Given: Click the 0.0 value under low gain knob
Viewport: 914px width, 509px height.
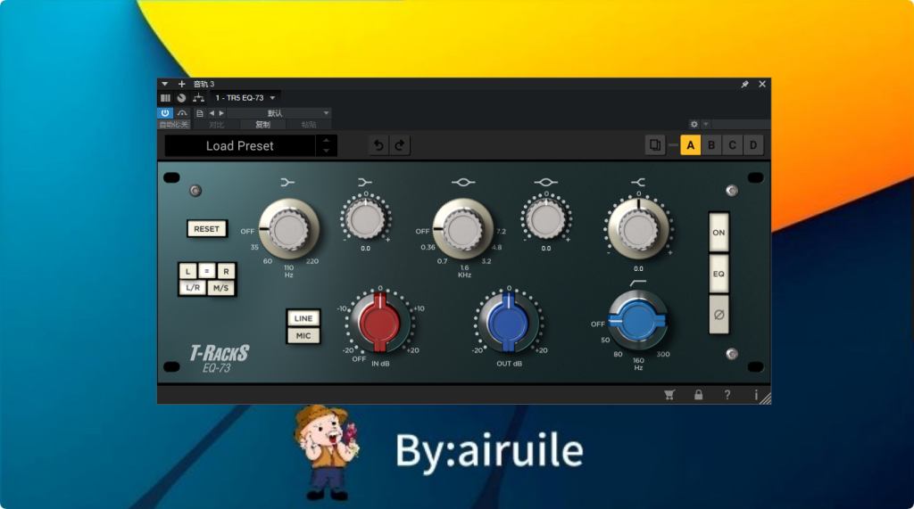Looking at the screenshot, I should [x=365, y=249].
